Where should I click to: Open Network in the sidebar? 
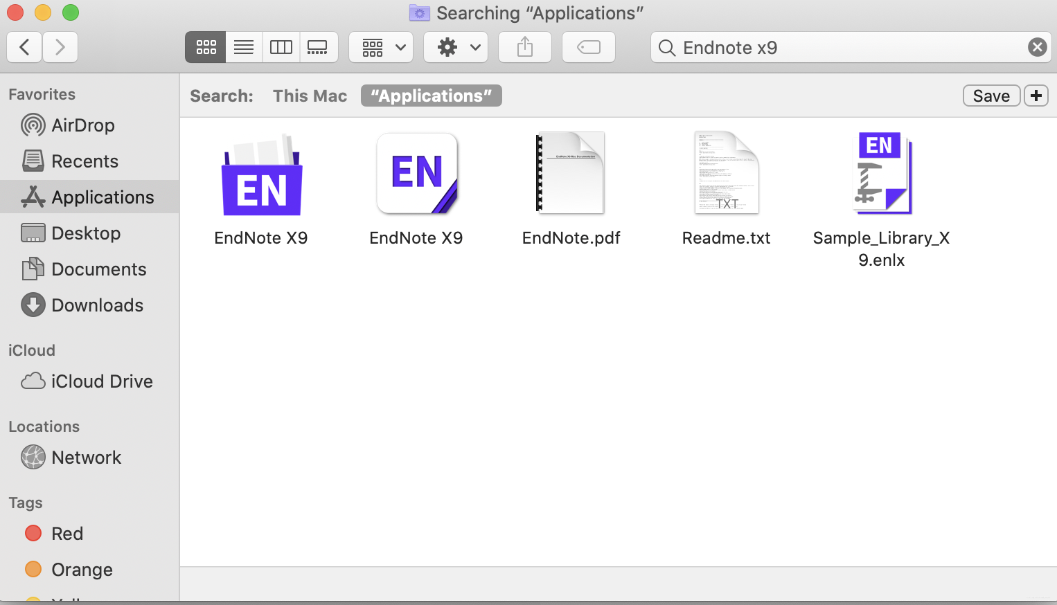(x=89, y=458)
